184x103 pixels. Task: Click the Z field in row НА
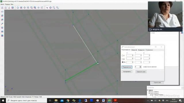pyautogui.click(x=147, y=62)
